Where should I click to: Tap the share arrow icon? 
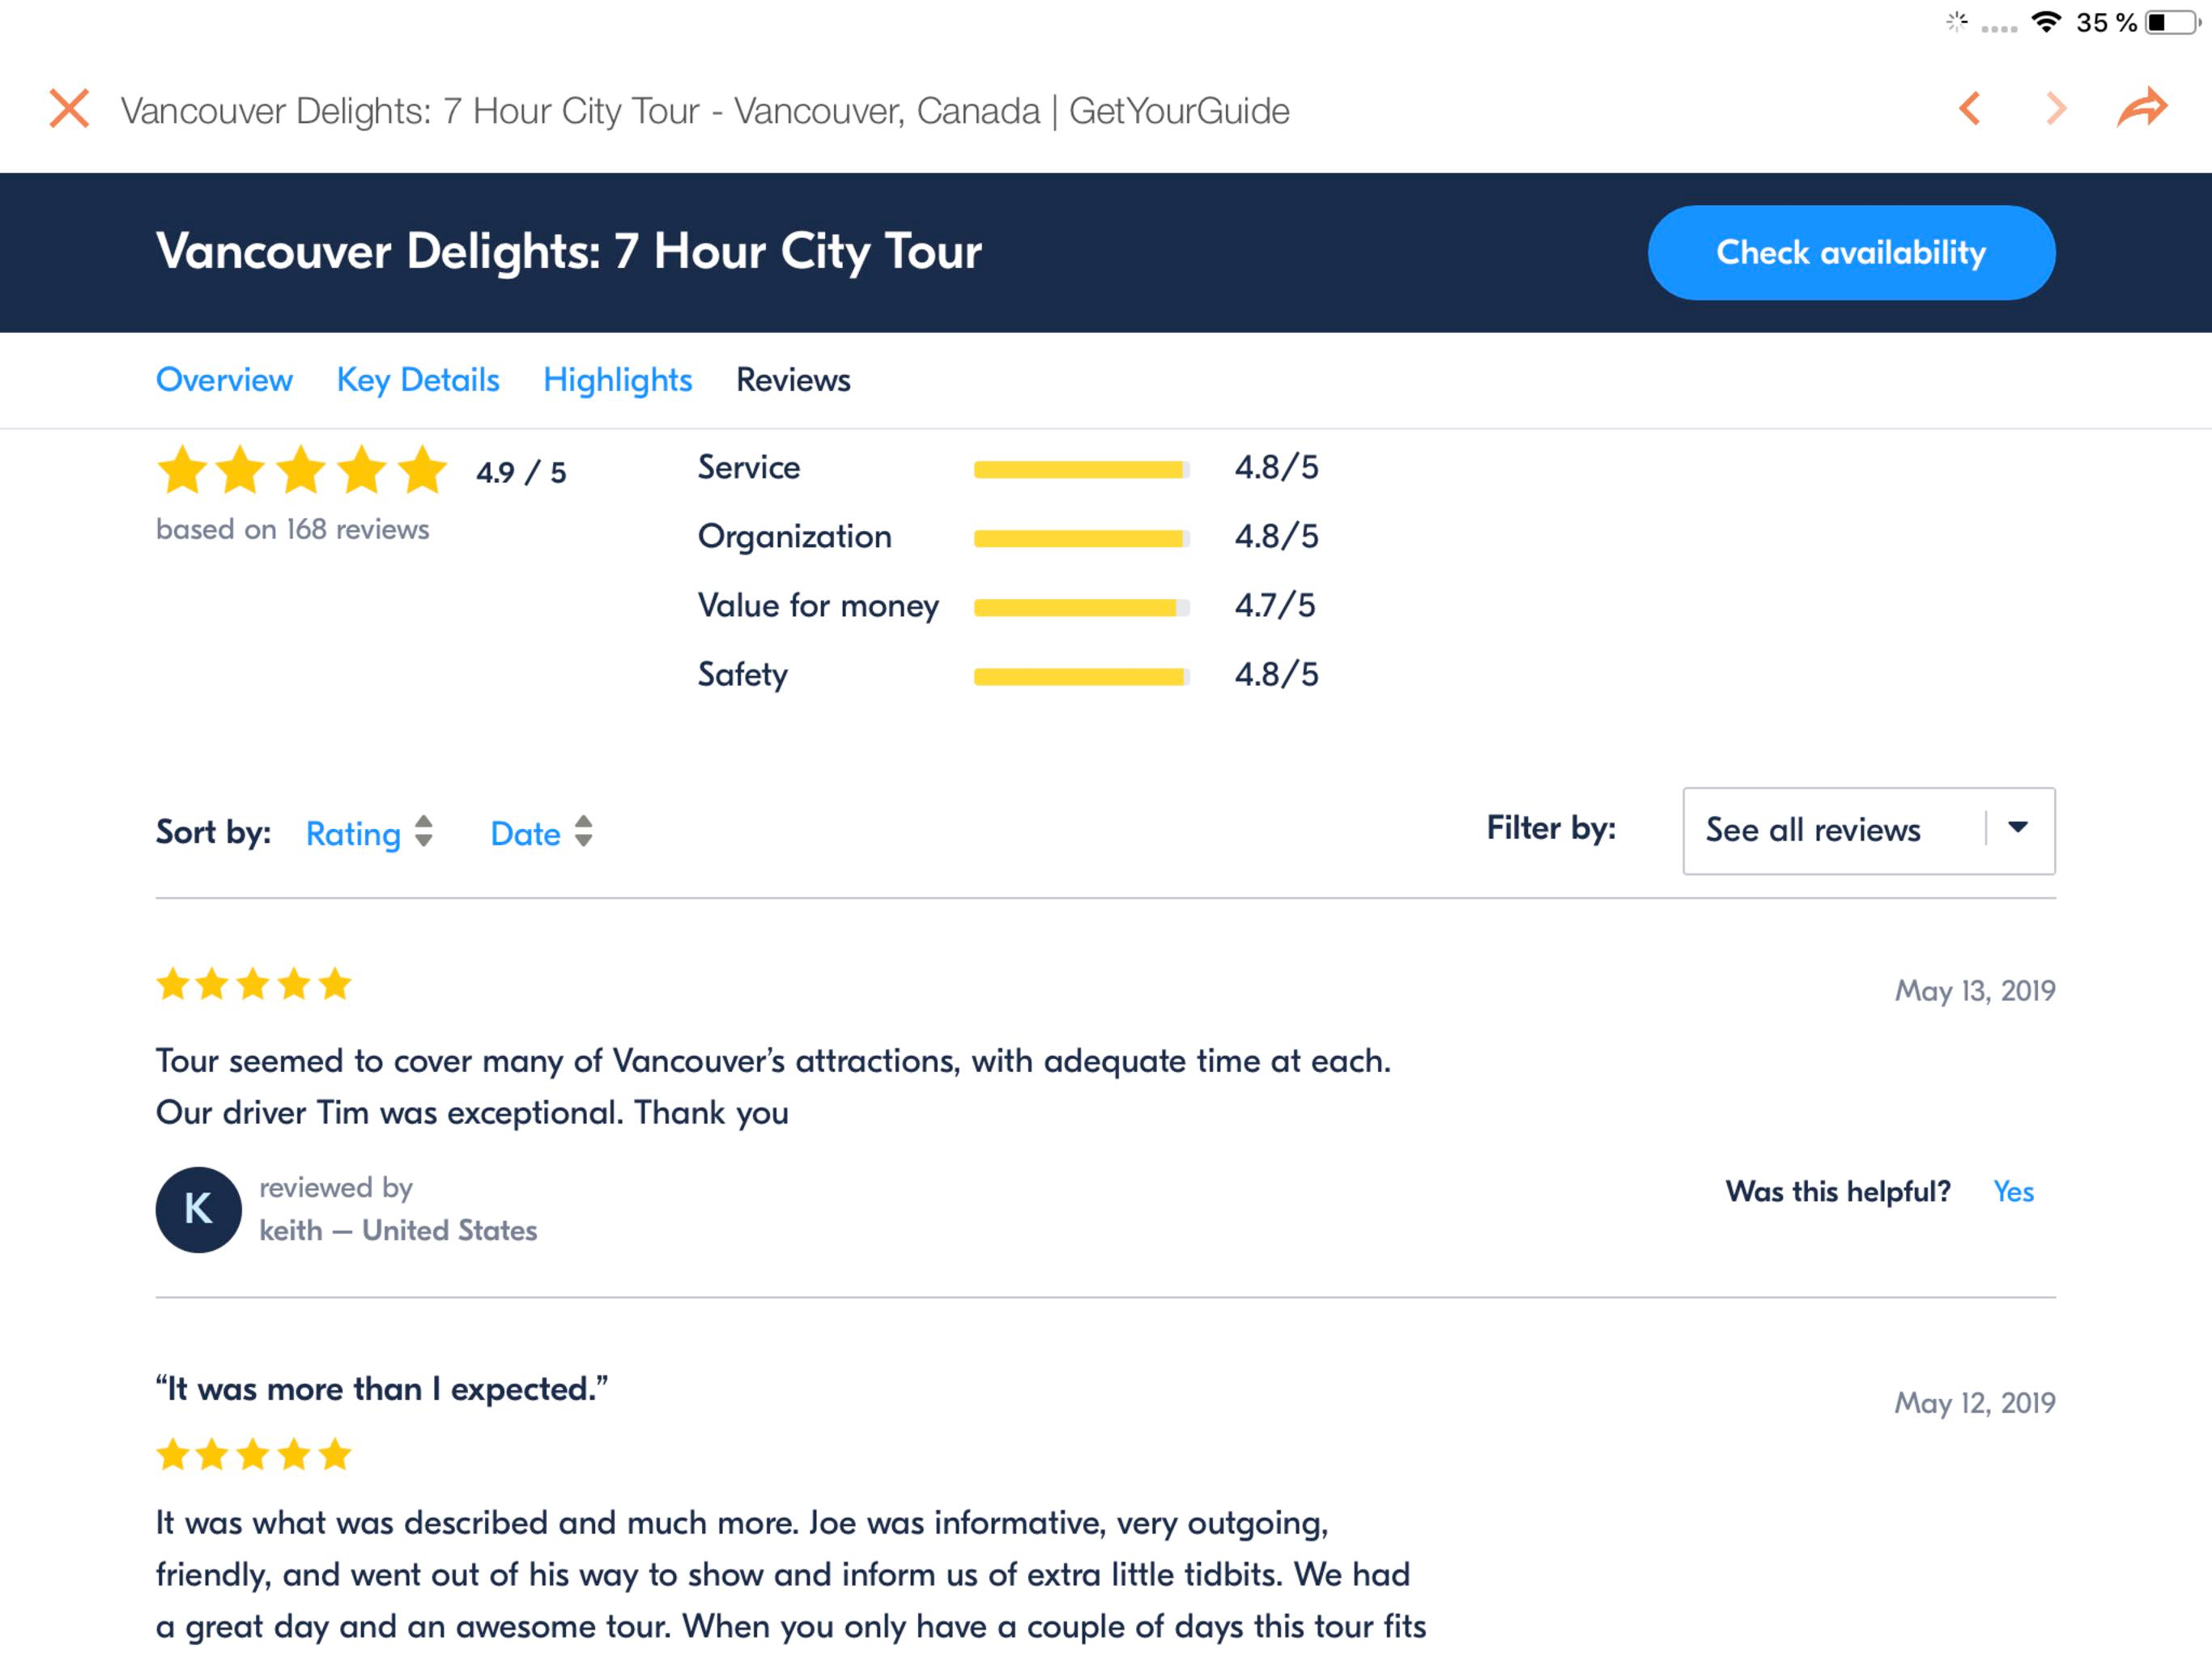click(x=2142, y=107)
